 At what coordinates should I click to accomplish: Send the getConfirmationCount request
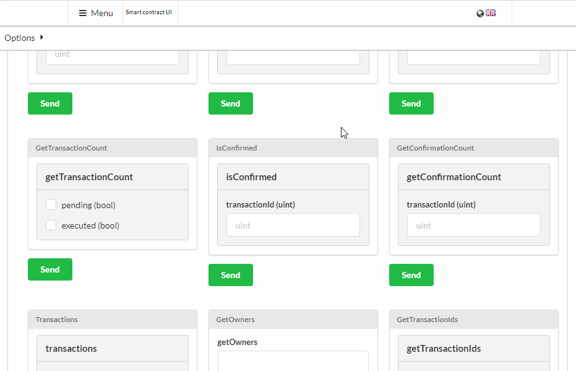(x=411, y=275)
